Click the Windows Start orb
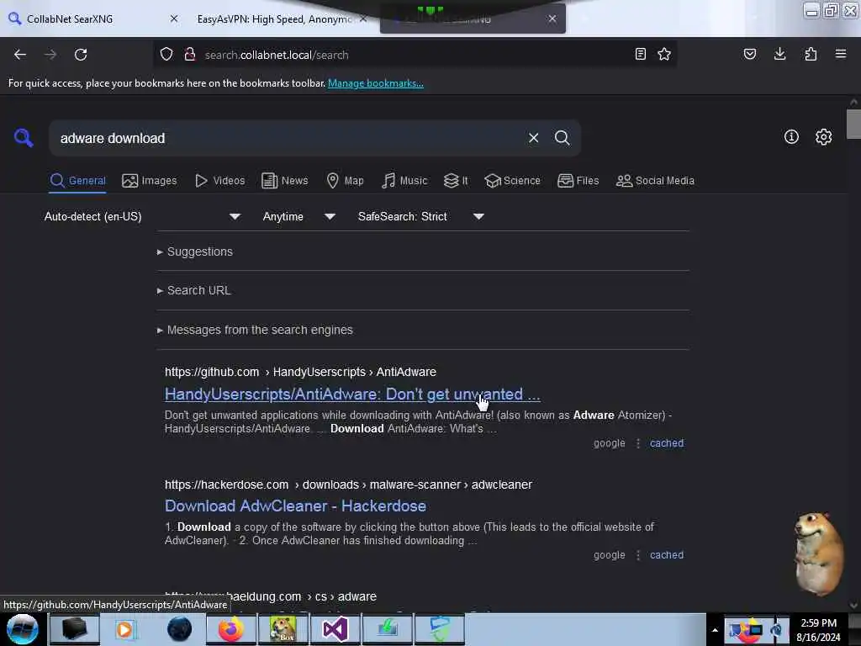This screenshot has width=861, height=646. 23,629
